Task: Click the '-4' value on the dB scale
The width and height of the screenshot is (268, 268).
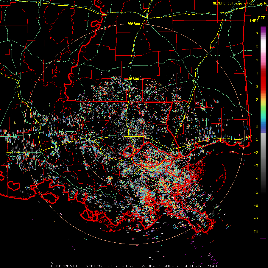Action: [256, 179]
